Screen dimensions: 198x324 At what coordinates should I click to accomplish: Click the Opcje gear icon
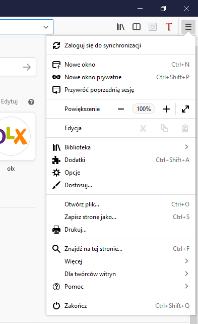tap(56, 173)
